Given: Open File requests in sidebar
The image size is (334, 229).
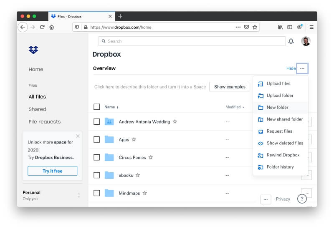Looking at the screenshot, I should tap(45, 122).
